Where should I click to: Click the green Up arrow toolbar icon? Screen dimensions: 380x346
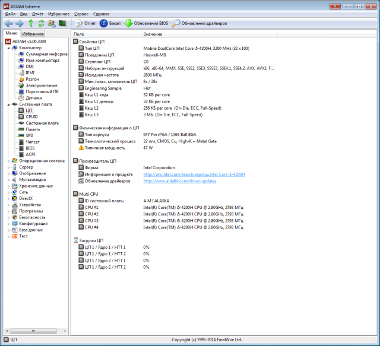click(31, 24)
